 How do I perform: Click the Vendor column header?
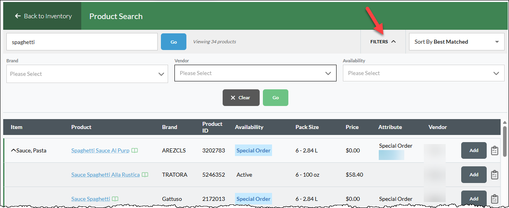(438, 127)
